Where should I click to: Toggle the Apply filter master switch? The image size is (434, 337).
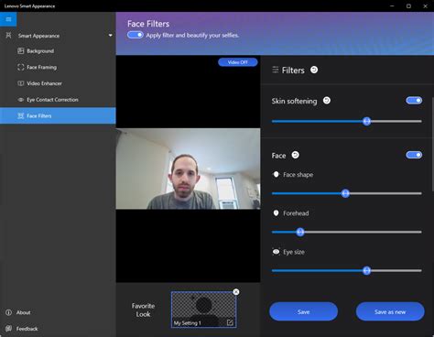(136, 35)
